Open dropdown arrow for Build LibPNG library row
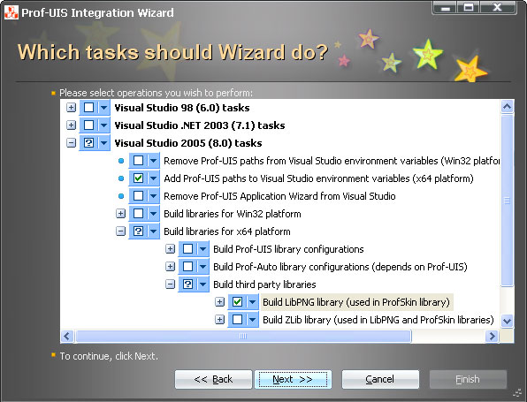This screenshot has width=527, height=402. click(x=253, y=302)
